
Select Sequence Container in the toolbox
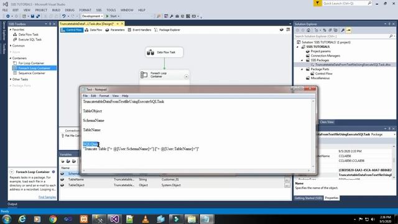point(32,73)
